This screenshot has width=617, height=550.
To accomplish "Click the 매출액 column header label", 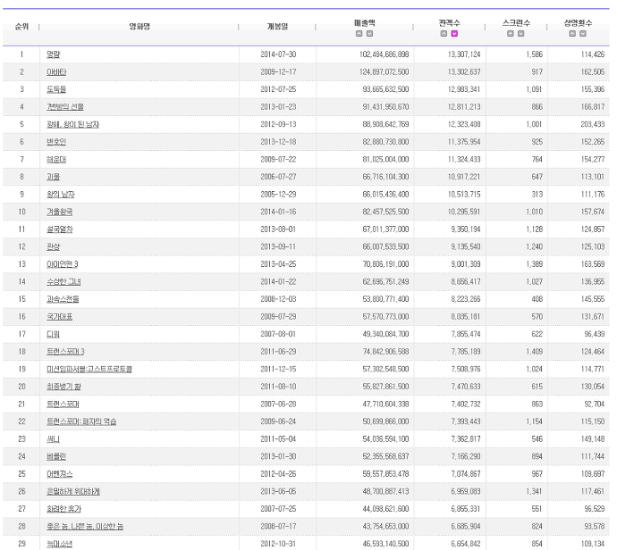I will pos(364,23).
